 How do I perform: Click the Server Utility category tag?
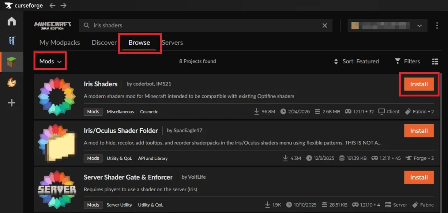click(119, 205)
